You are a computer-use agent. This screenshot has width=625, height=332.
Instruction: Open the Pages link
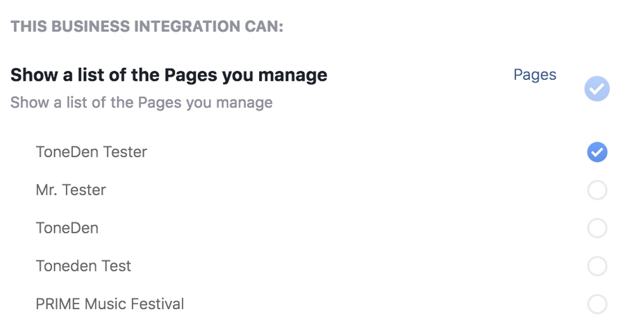535,75
